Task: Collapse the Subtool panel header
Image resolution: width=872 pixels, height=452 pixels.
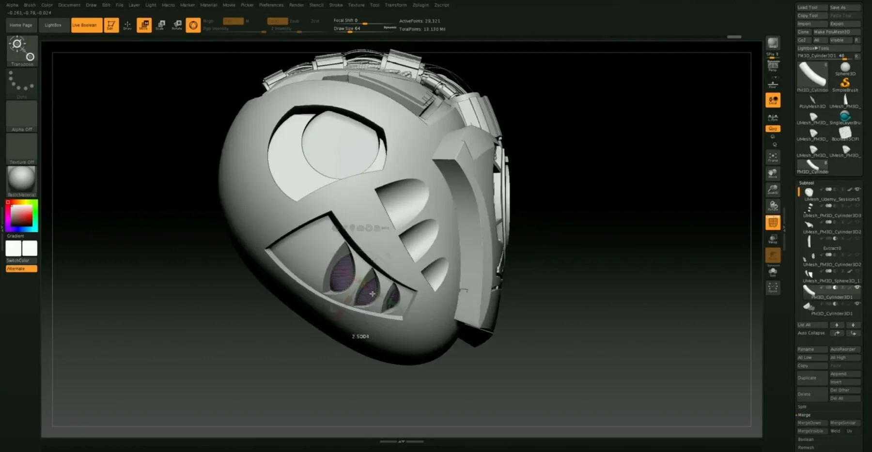Action: 807,183
